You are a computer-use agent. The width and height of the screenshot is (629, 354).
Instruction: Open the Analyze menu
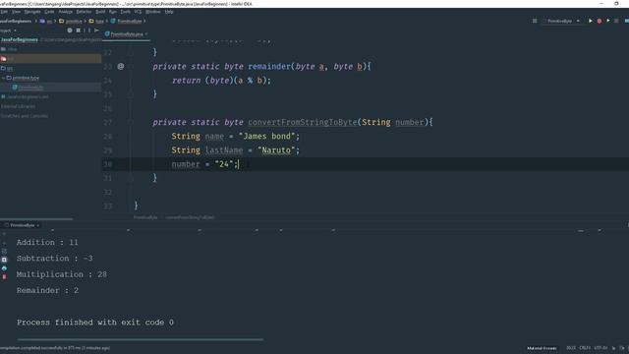coord(66,12)
